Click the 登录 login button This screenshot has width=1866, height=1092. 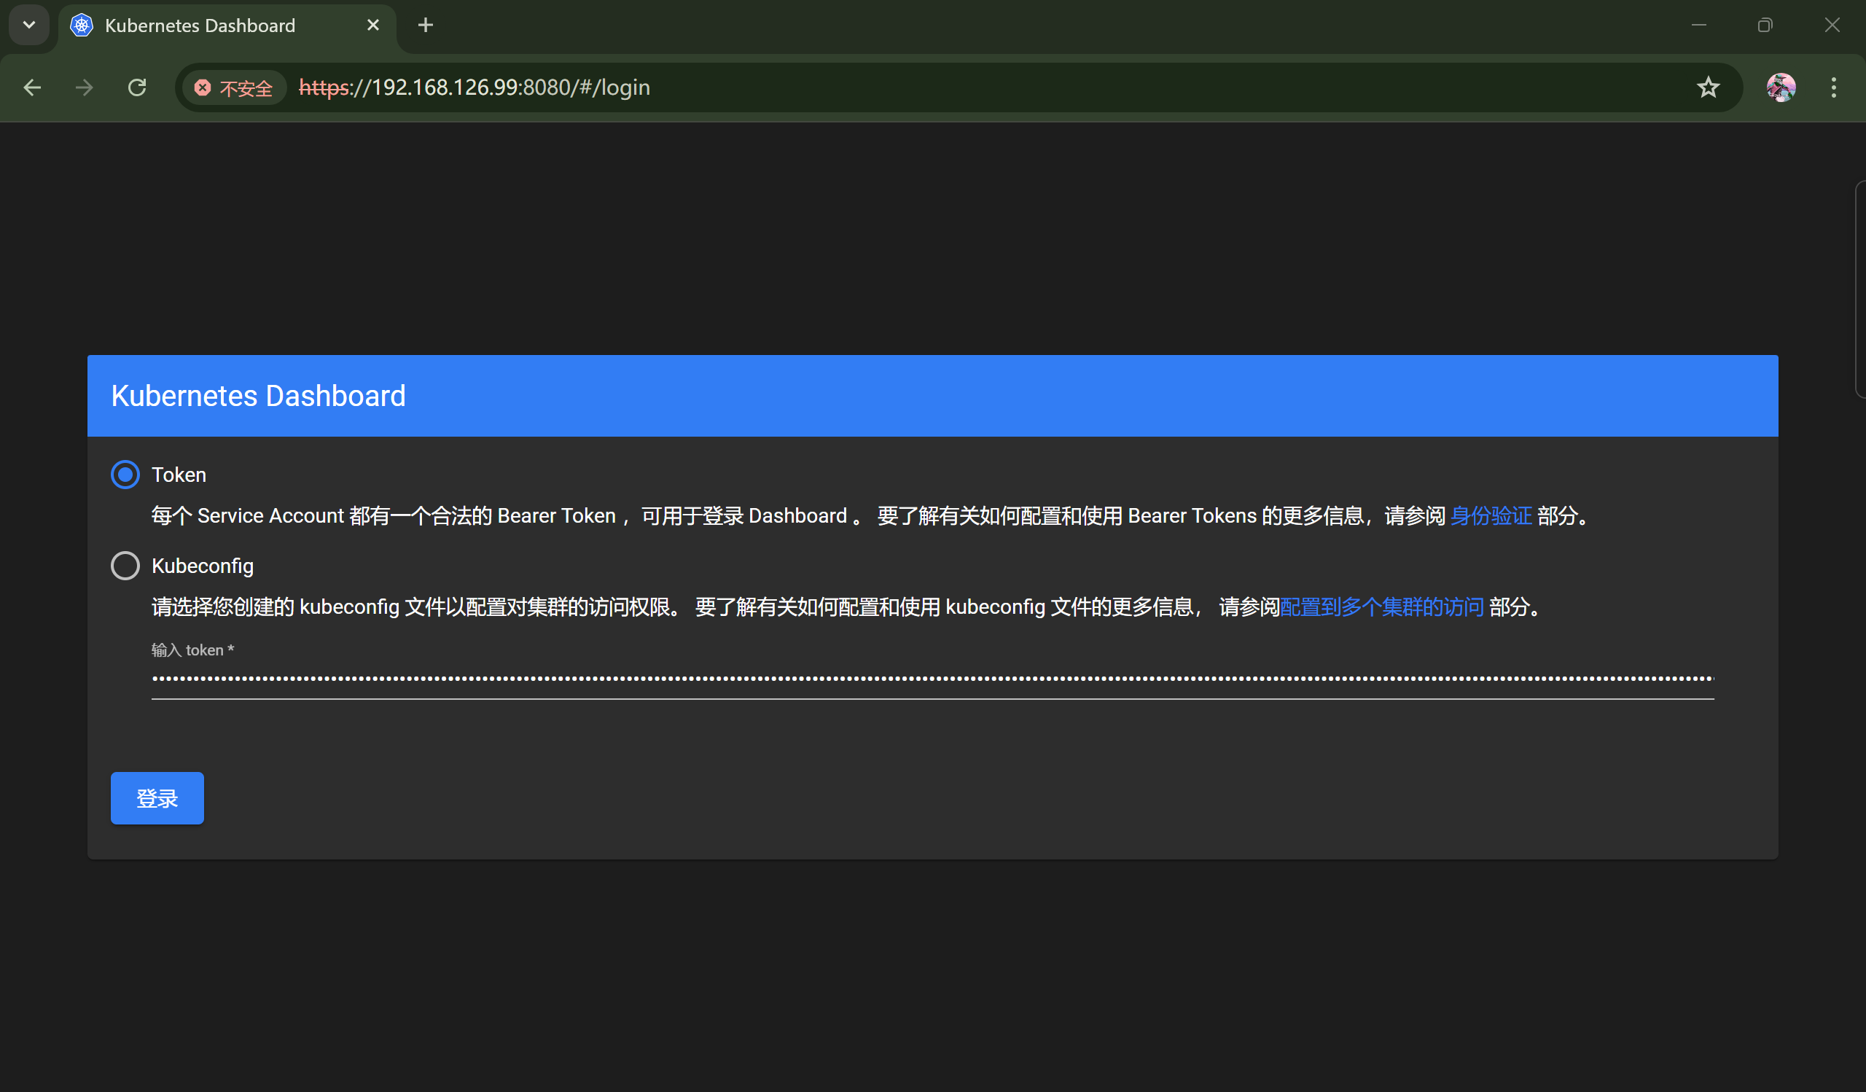point(157,798)
